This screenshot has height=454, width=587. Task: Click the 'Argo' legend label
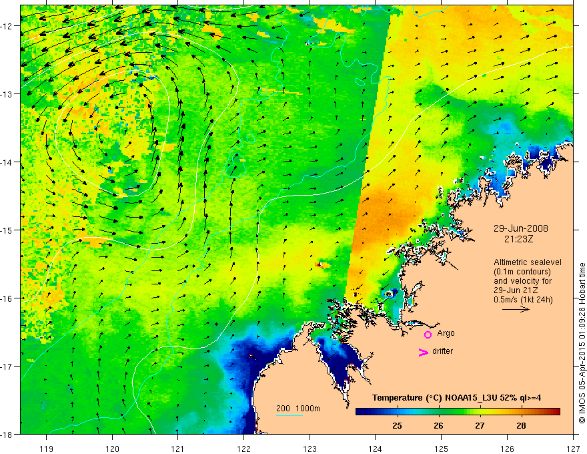click(x=446, y=333)
